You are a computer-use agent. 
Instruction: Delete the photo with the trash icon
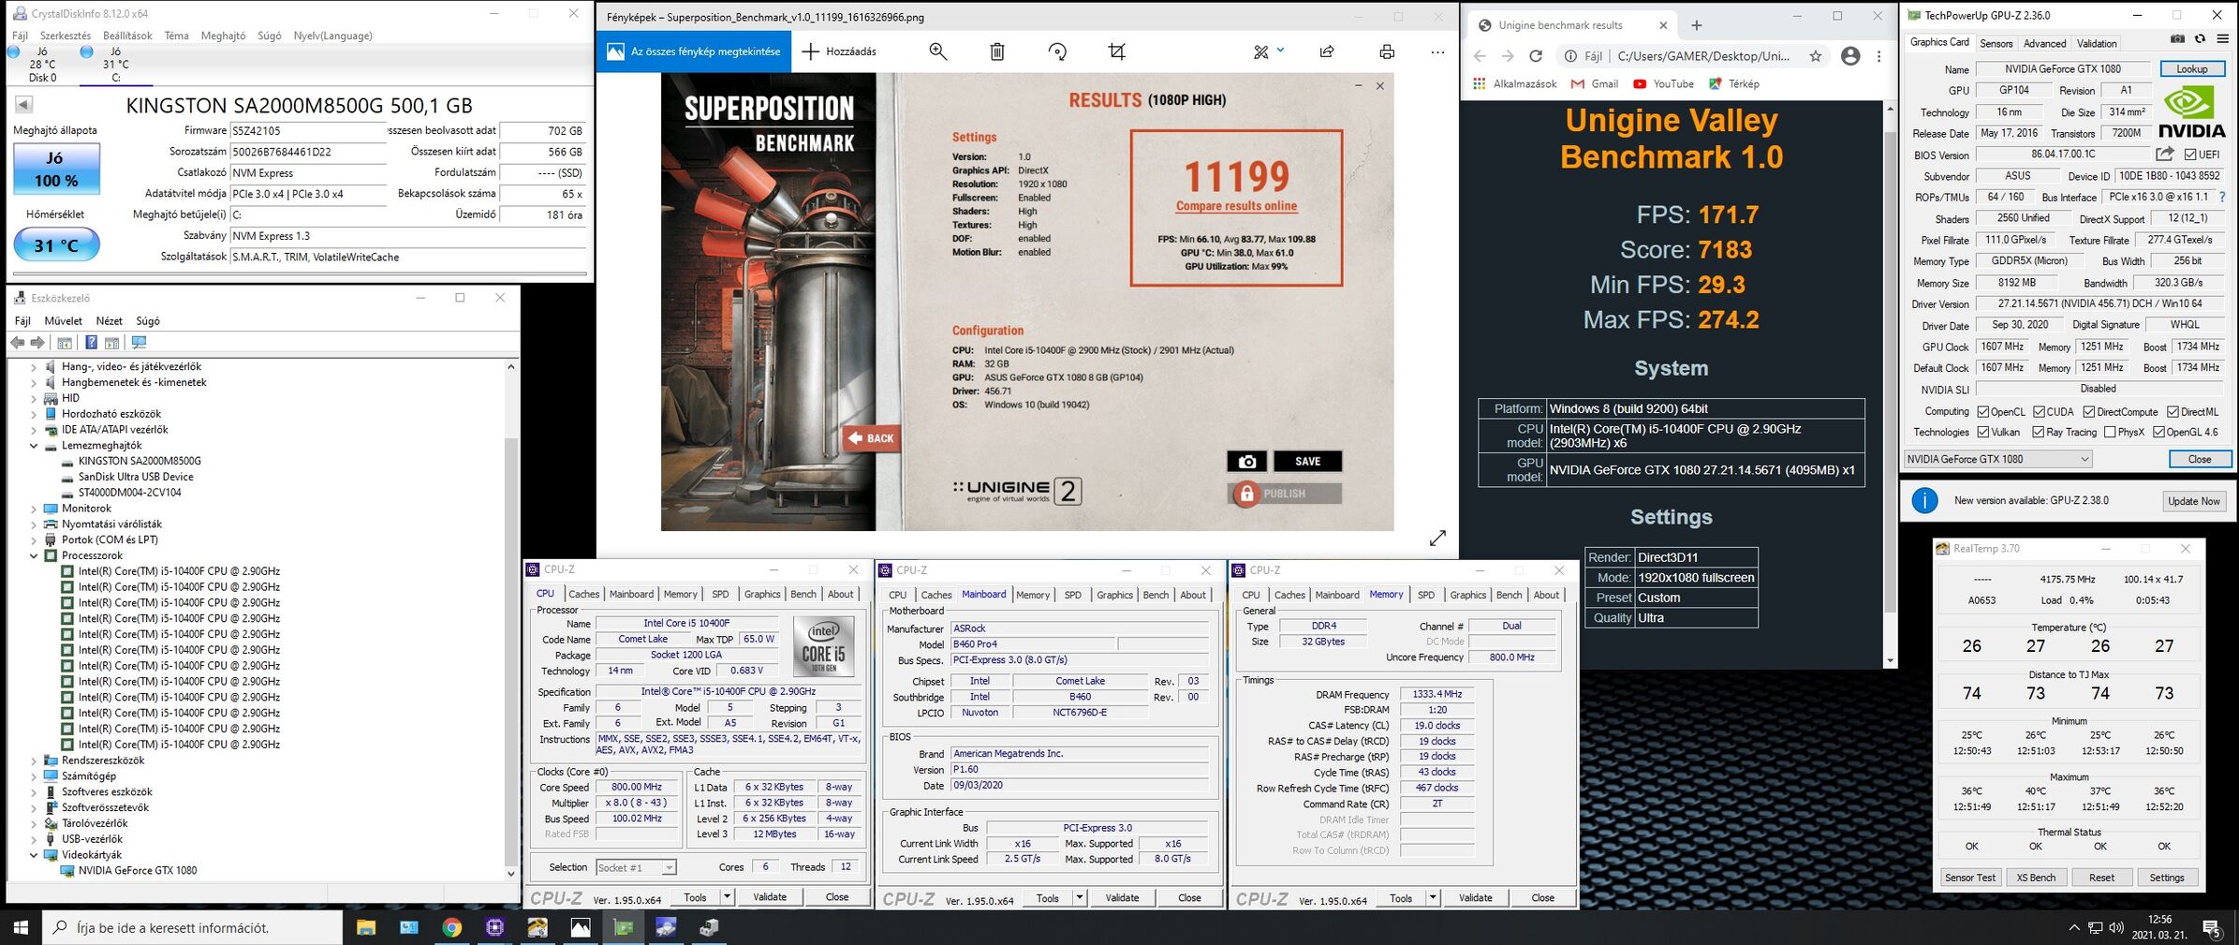pos(997,52)
